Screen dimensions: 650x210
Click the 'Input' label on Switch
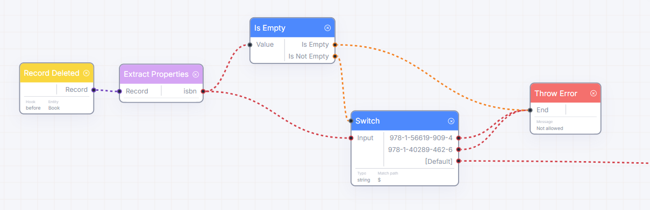tap(366, 138)
